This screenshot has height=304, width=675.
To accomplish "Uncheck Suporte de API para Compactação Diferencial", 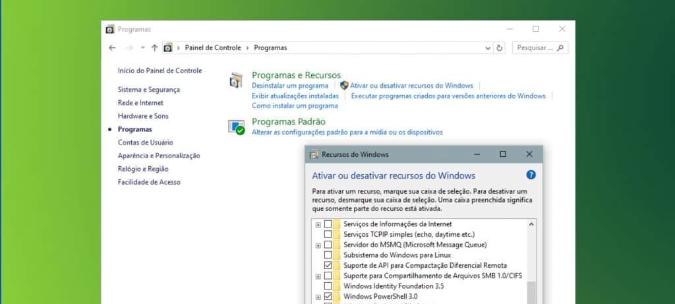I will click(x=328, y=265).
